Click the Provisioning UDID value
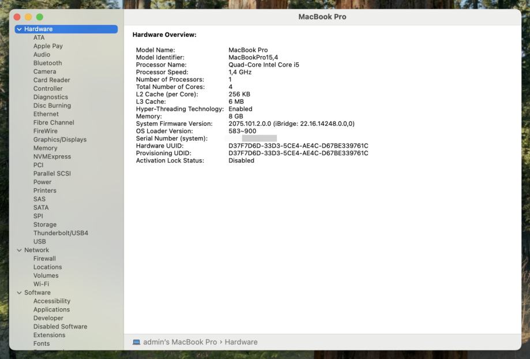Viewport: 530px width, 359px height. coord(298,154)
